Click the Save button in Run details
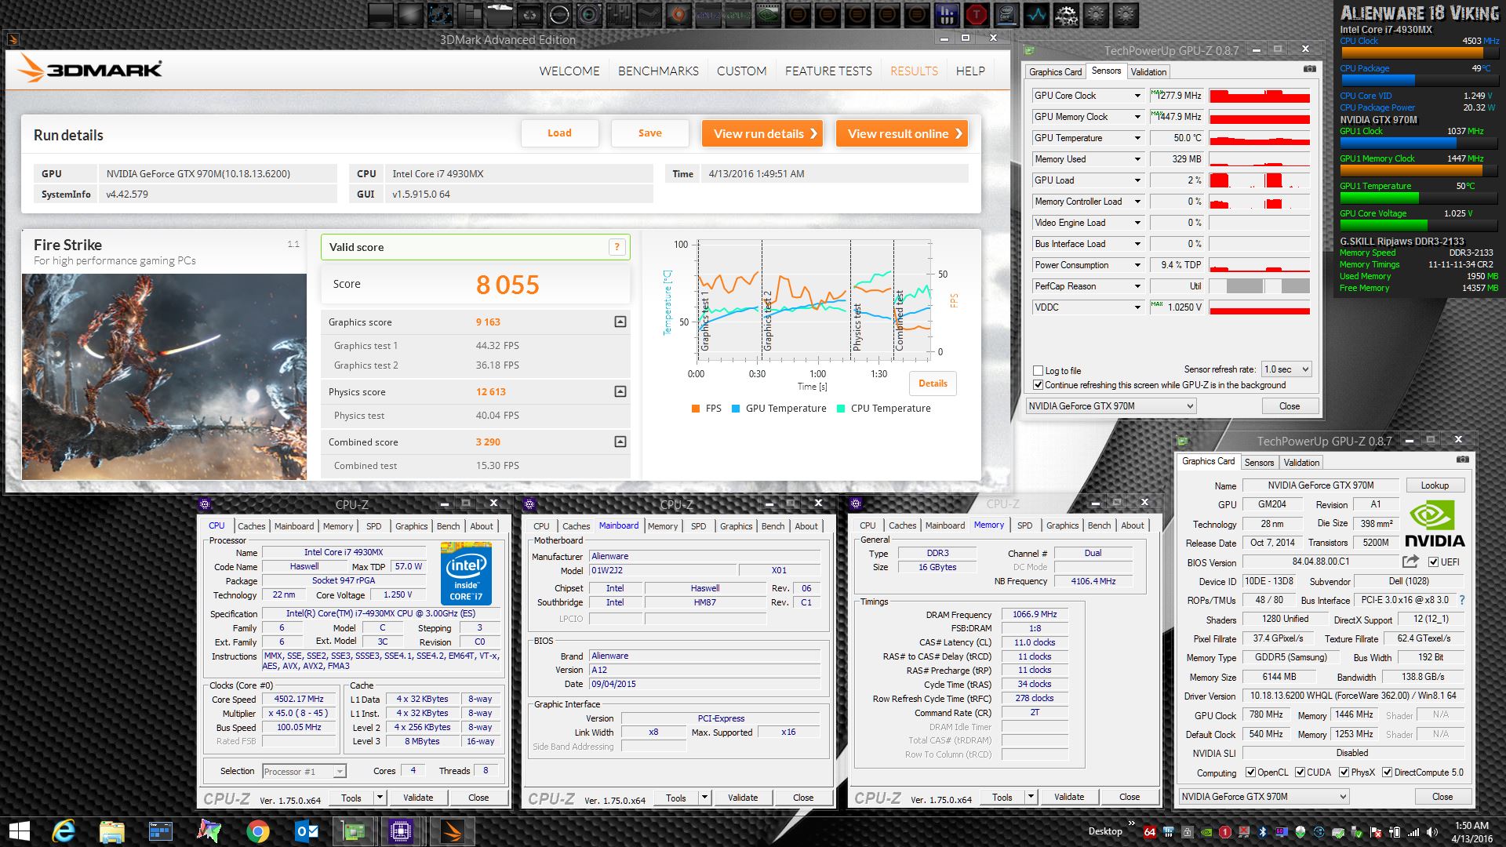The width and height of the screenshot is (1506, 847). click(649, 133)
